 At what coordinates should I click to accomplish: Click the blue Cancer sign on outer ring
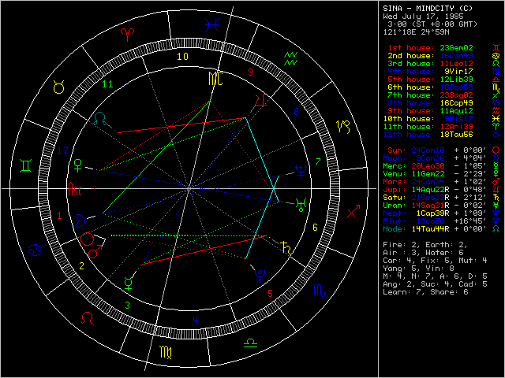click(x=36, y=251)
